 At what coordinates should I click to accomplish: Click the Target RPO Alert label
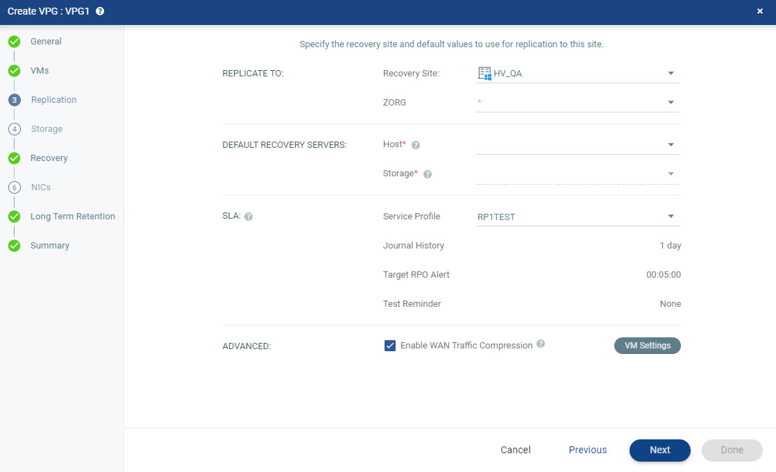coord(416,275)
